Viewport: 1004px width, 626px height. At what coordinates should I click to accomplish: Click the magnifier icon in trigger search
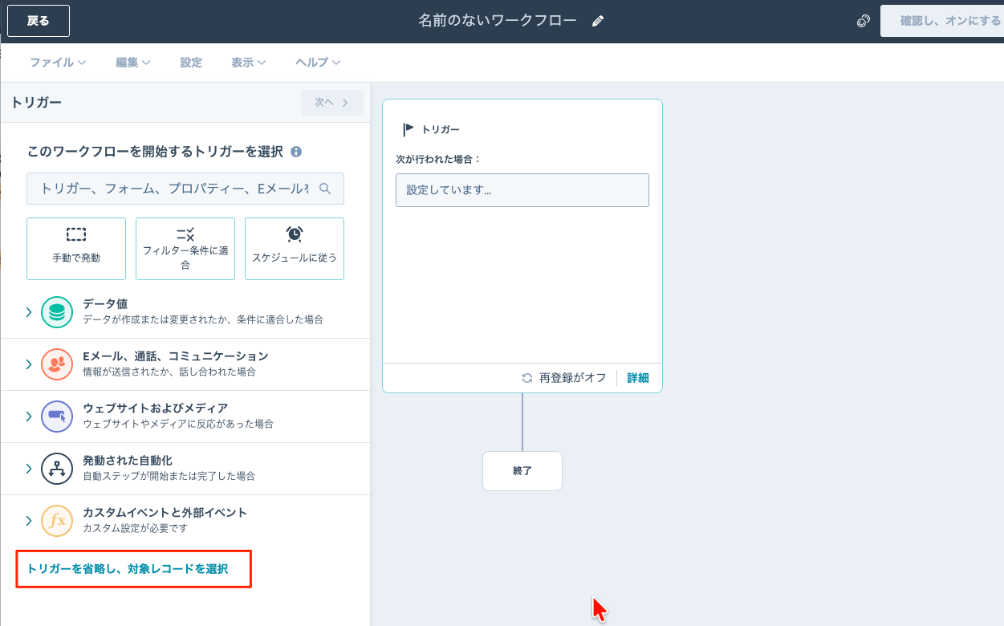pyautogui.click(x=325, y=189)
